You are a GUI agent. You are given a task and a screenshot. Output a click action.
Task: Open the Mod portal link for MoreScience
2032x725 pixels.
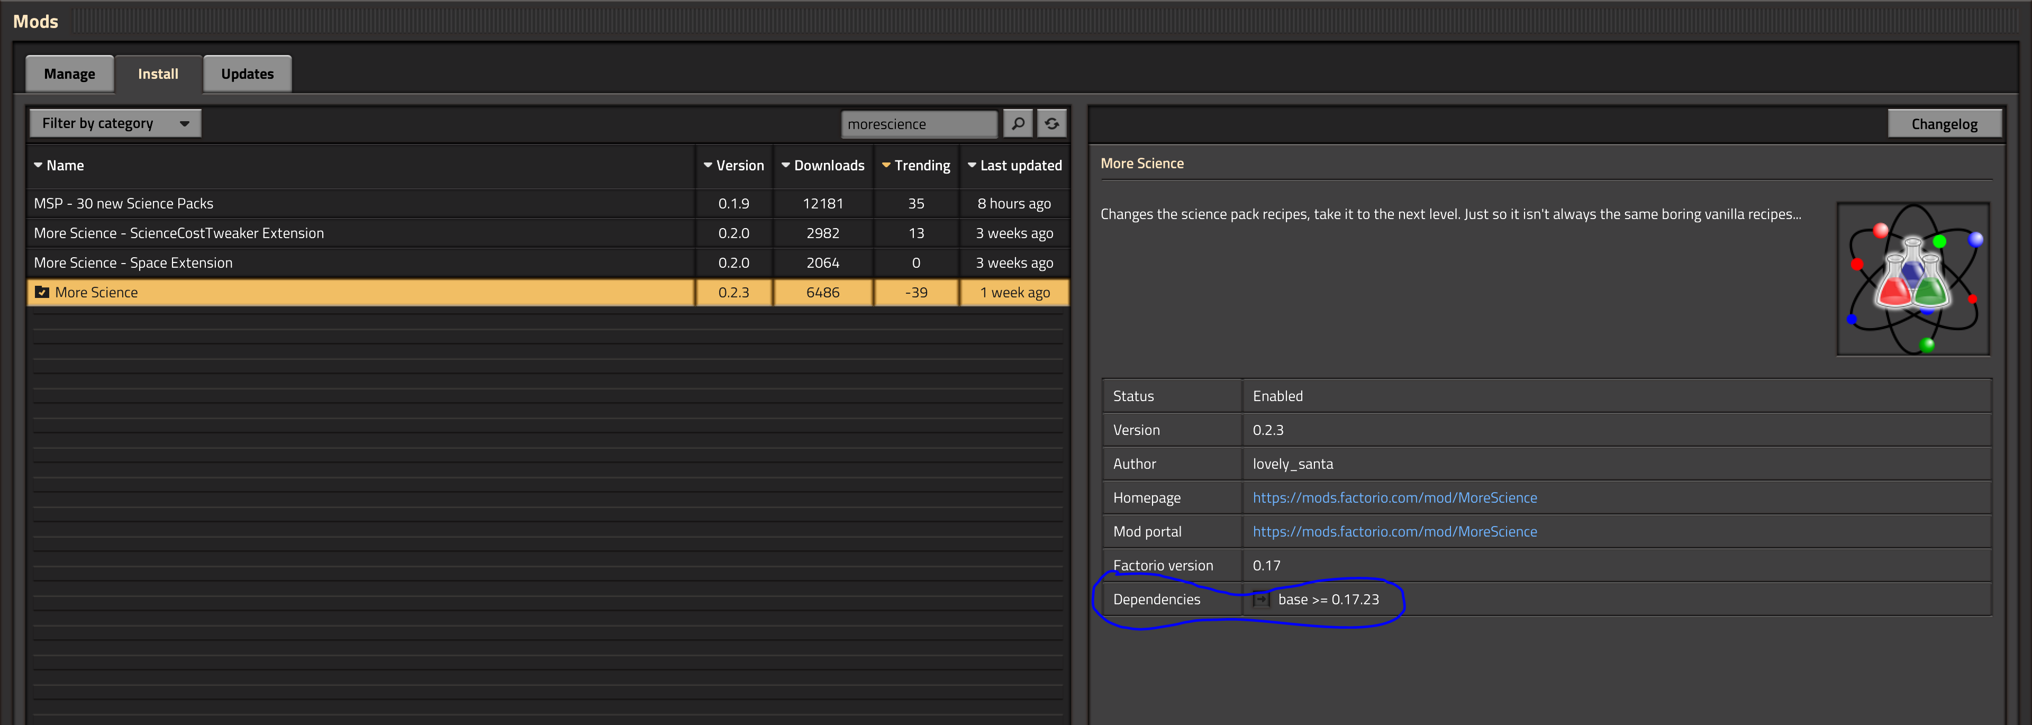click(1395, 532)
